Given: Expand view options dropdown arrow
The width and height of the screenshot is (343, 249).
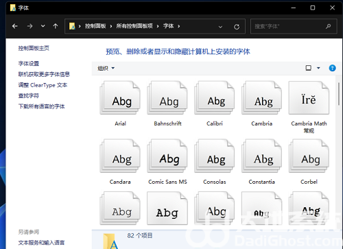Looking at the screenshot, I should (x=318, y=68).
